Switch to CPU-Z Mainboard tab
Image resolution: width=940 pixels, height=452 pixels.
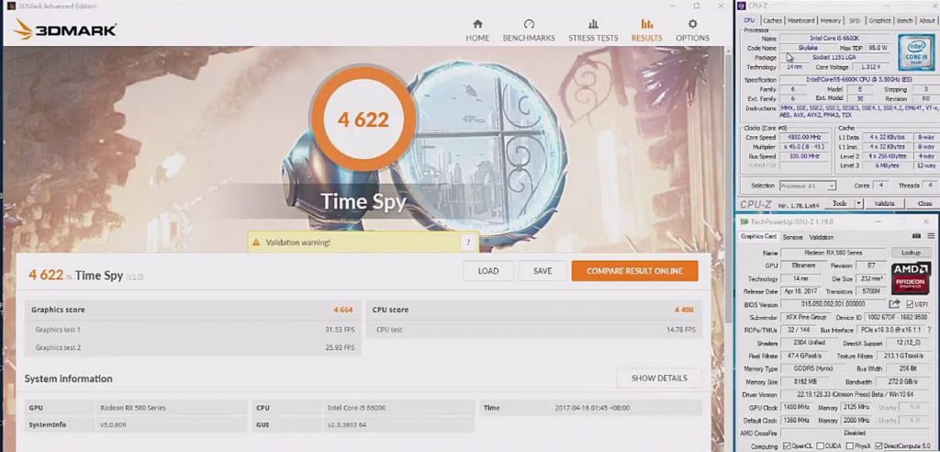(800, 20)
